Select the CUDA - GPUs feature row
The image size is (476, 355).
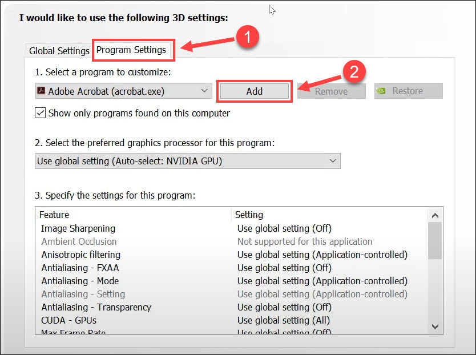[68, 320]
